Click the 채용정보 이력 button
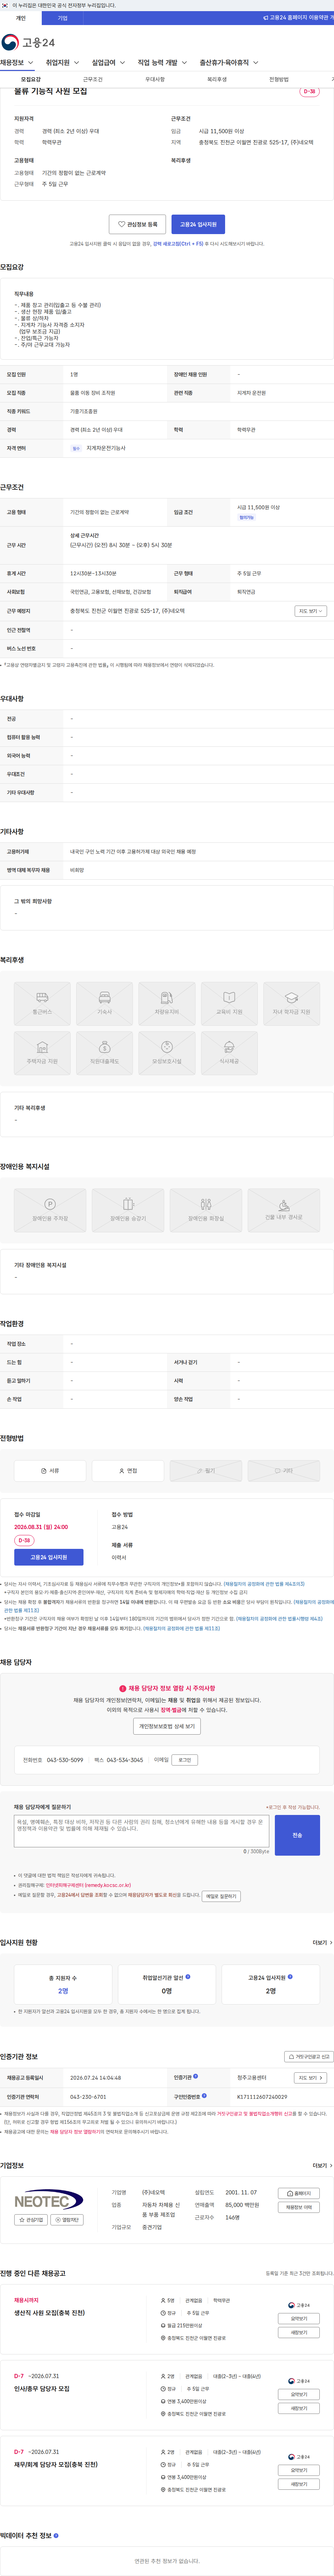334x2576 pixels. coord(299,2207)
